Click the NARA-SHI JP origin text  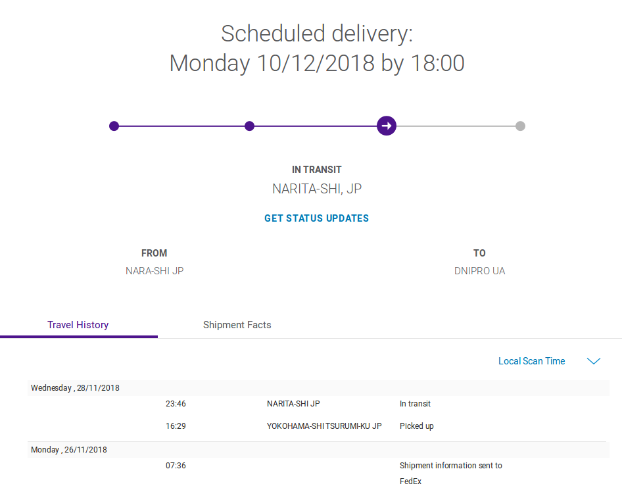click(x=155, y=271)
